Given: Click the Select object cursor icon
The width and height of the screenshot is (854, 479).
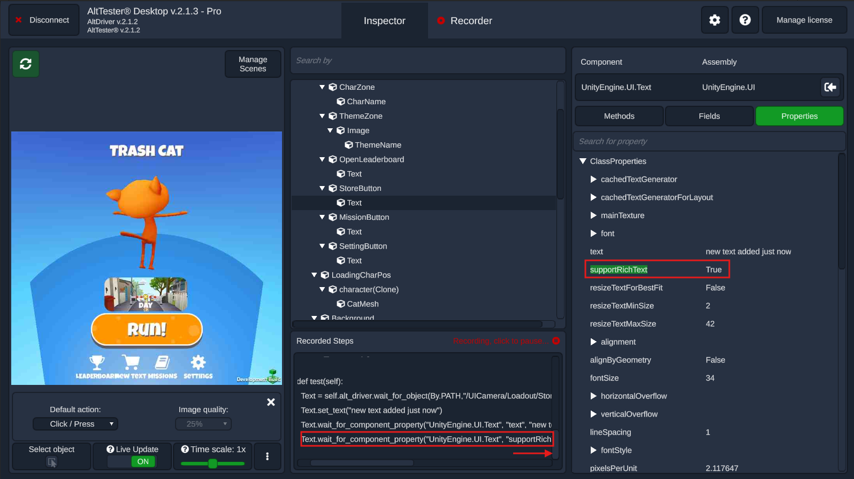Looking at the screenshot, I should coord(52,462).
